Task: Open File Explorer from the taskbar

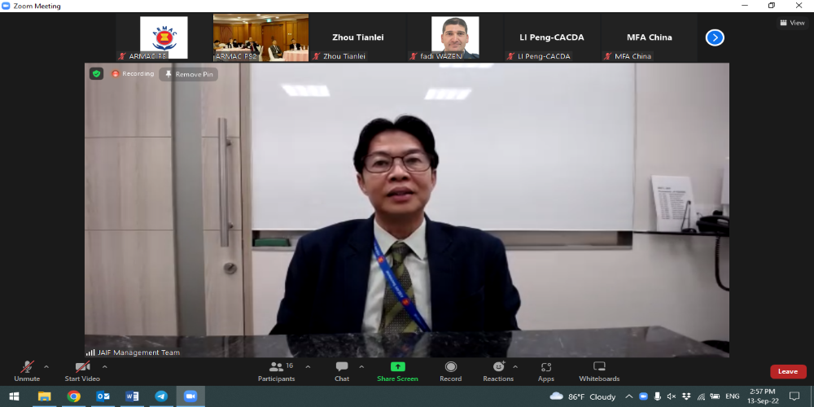Action: coord(45,396)
